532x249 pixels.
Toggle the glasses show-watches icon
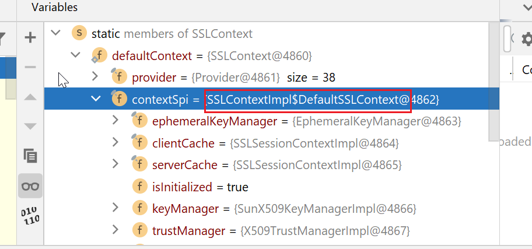(x=30, y=186)
